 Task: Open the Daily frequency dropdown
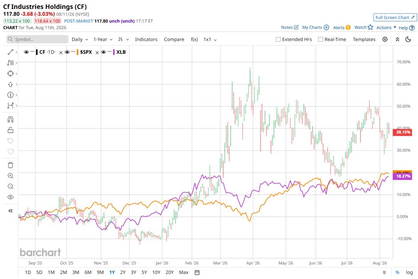[x=80, y=39]
